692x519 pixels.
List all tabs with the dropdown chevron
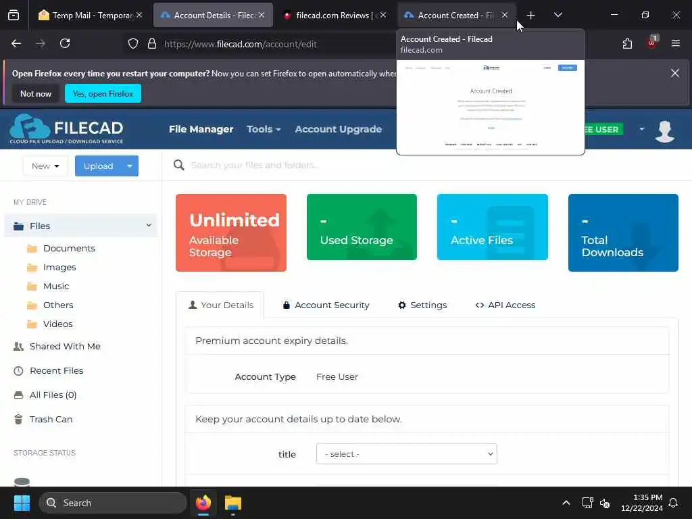coord(558,15)
